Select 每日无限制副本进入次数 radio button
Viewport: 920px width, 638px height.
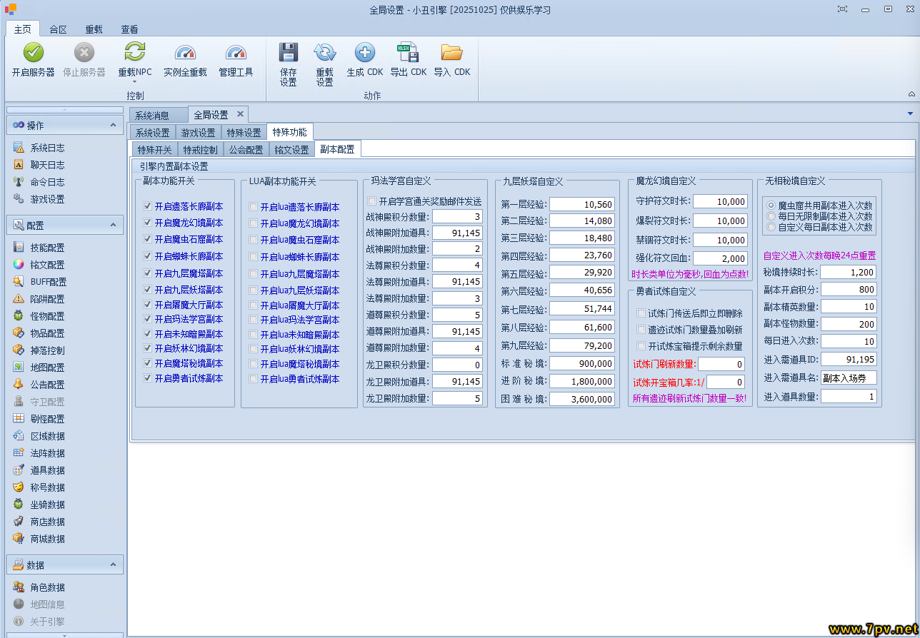771,216
